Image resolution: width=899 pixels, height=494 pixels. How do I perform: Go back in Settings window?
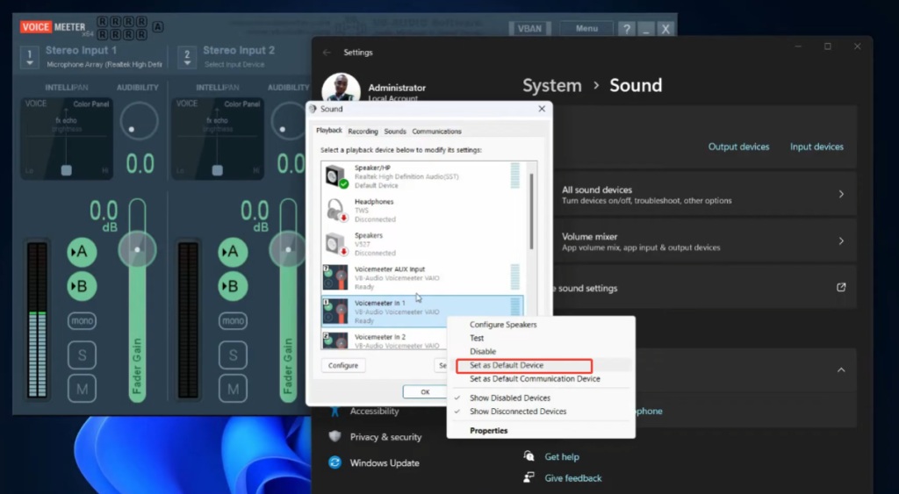coord(327,52)
